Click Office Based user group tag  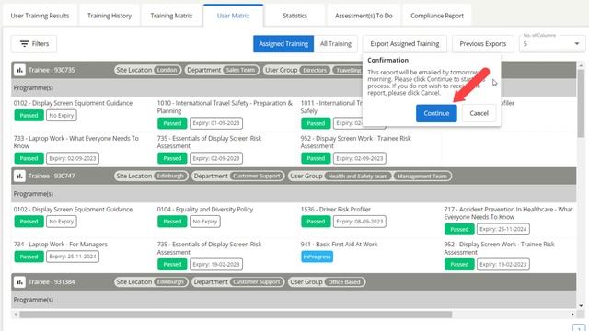[x=344, y=282]
